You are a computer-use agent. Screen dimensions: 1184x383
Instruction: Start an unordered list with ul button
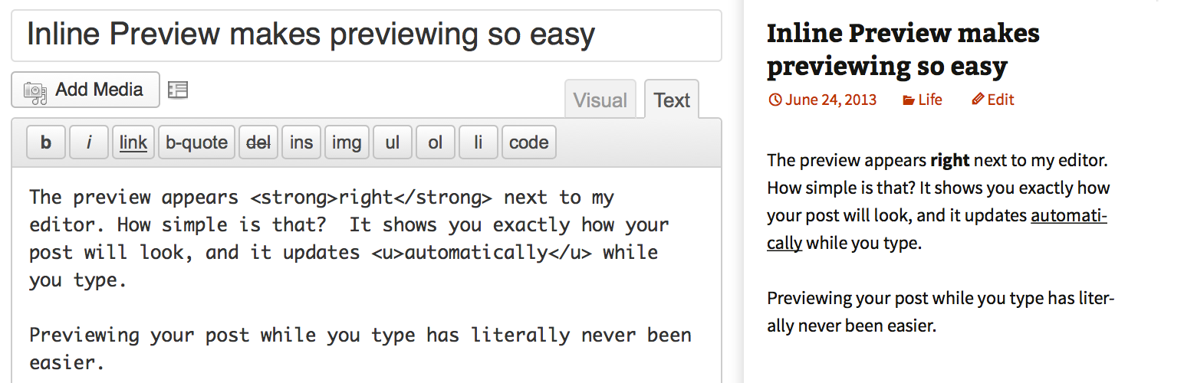[393, 142]
